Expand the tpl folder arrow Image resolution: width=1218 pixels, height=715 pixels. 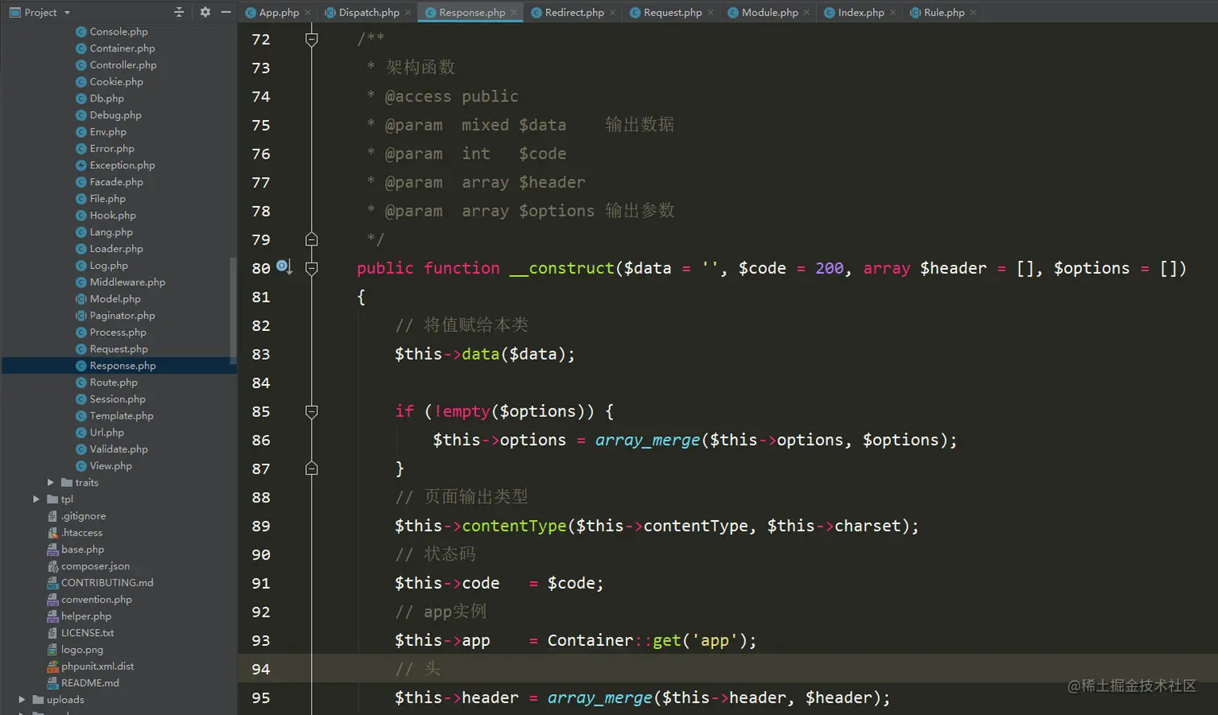click(36, 499)
